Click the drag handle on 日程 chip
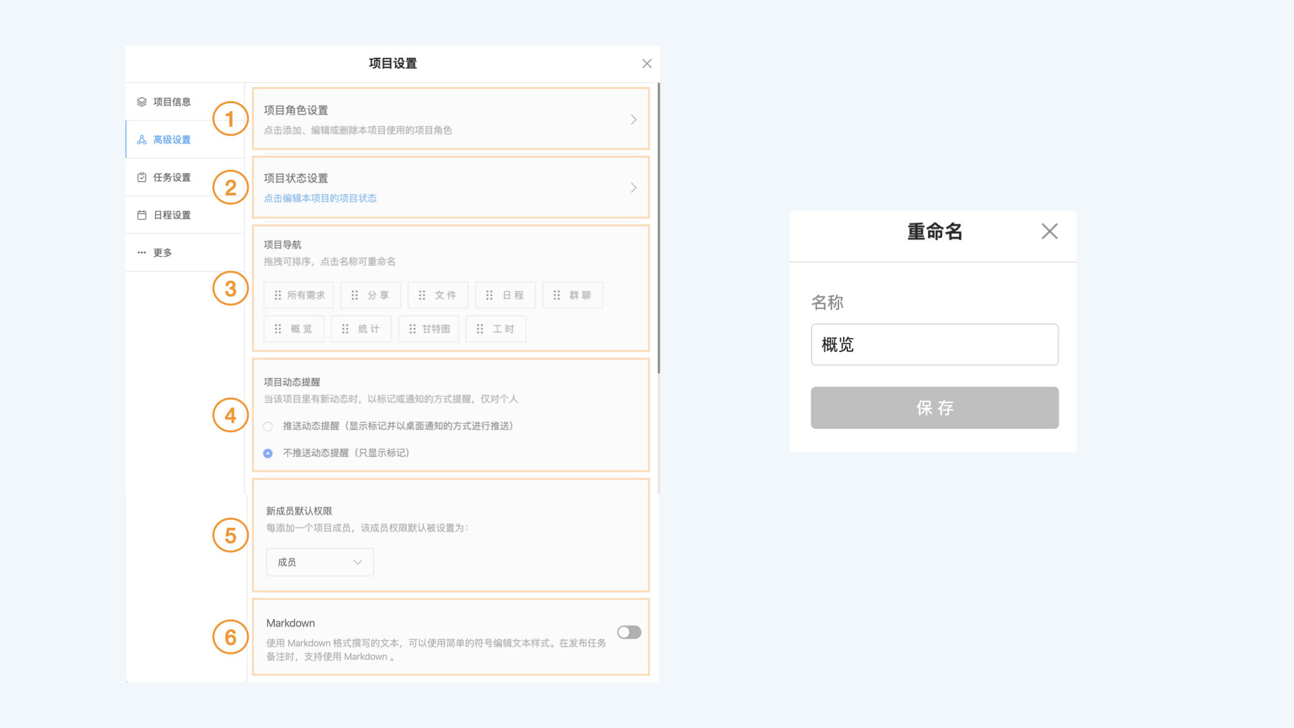The height and width of the screenshot is (728, 1294). [489, 295]
